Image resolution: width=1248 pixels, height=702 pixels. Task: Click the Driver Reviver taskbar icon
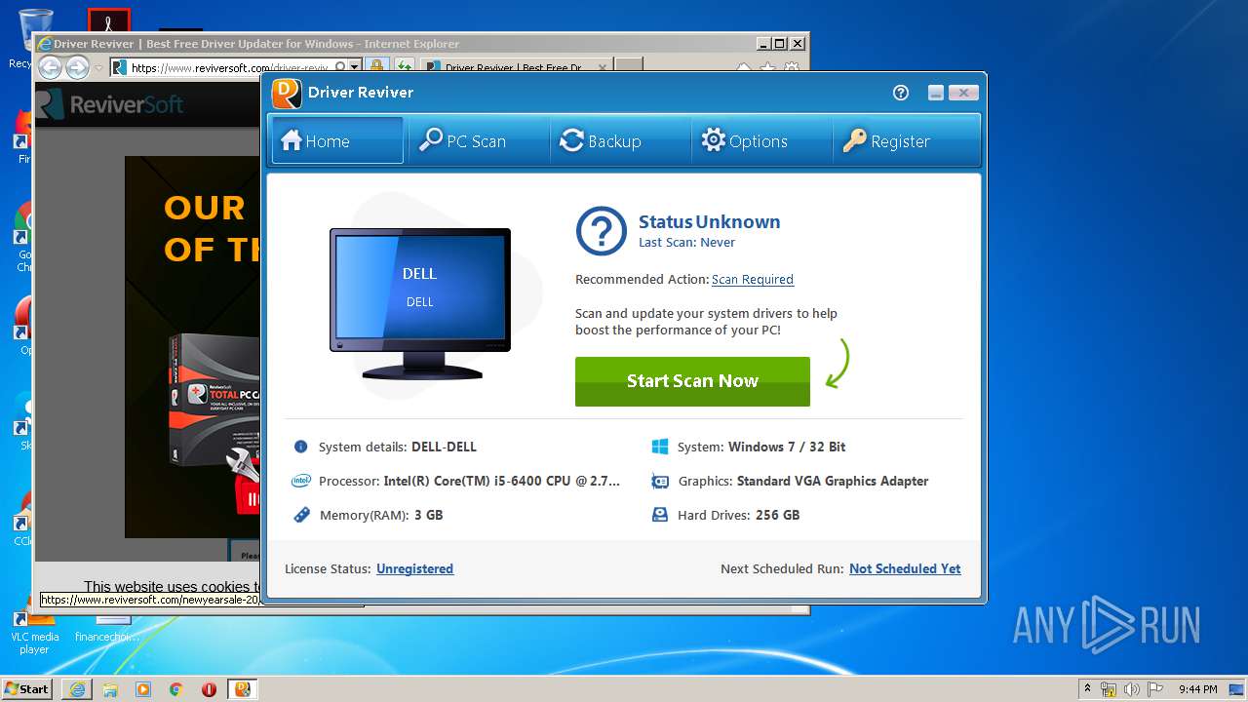click(243, 689)
